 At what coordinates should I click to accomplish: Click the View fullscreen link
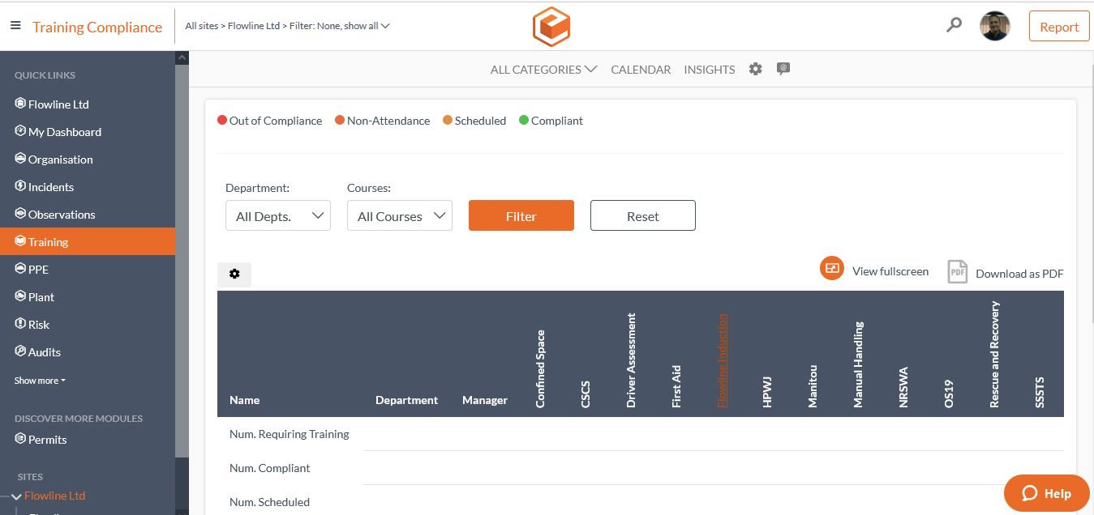(x=890, y=271)
